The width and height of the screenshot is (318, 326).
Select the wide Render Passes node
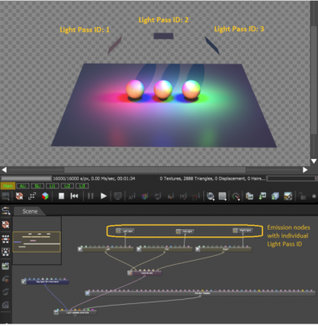[200, 293]
